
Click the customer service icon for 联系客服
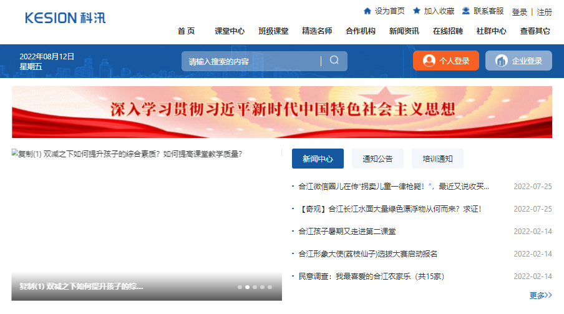[x=466, y=11]
